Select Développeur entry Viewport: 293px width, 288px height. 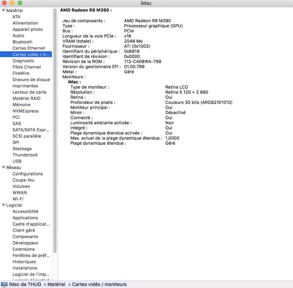(25, 243)
